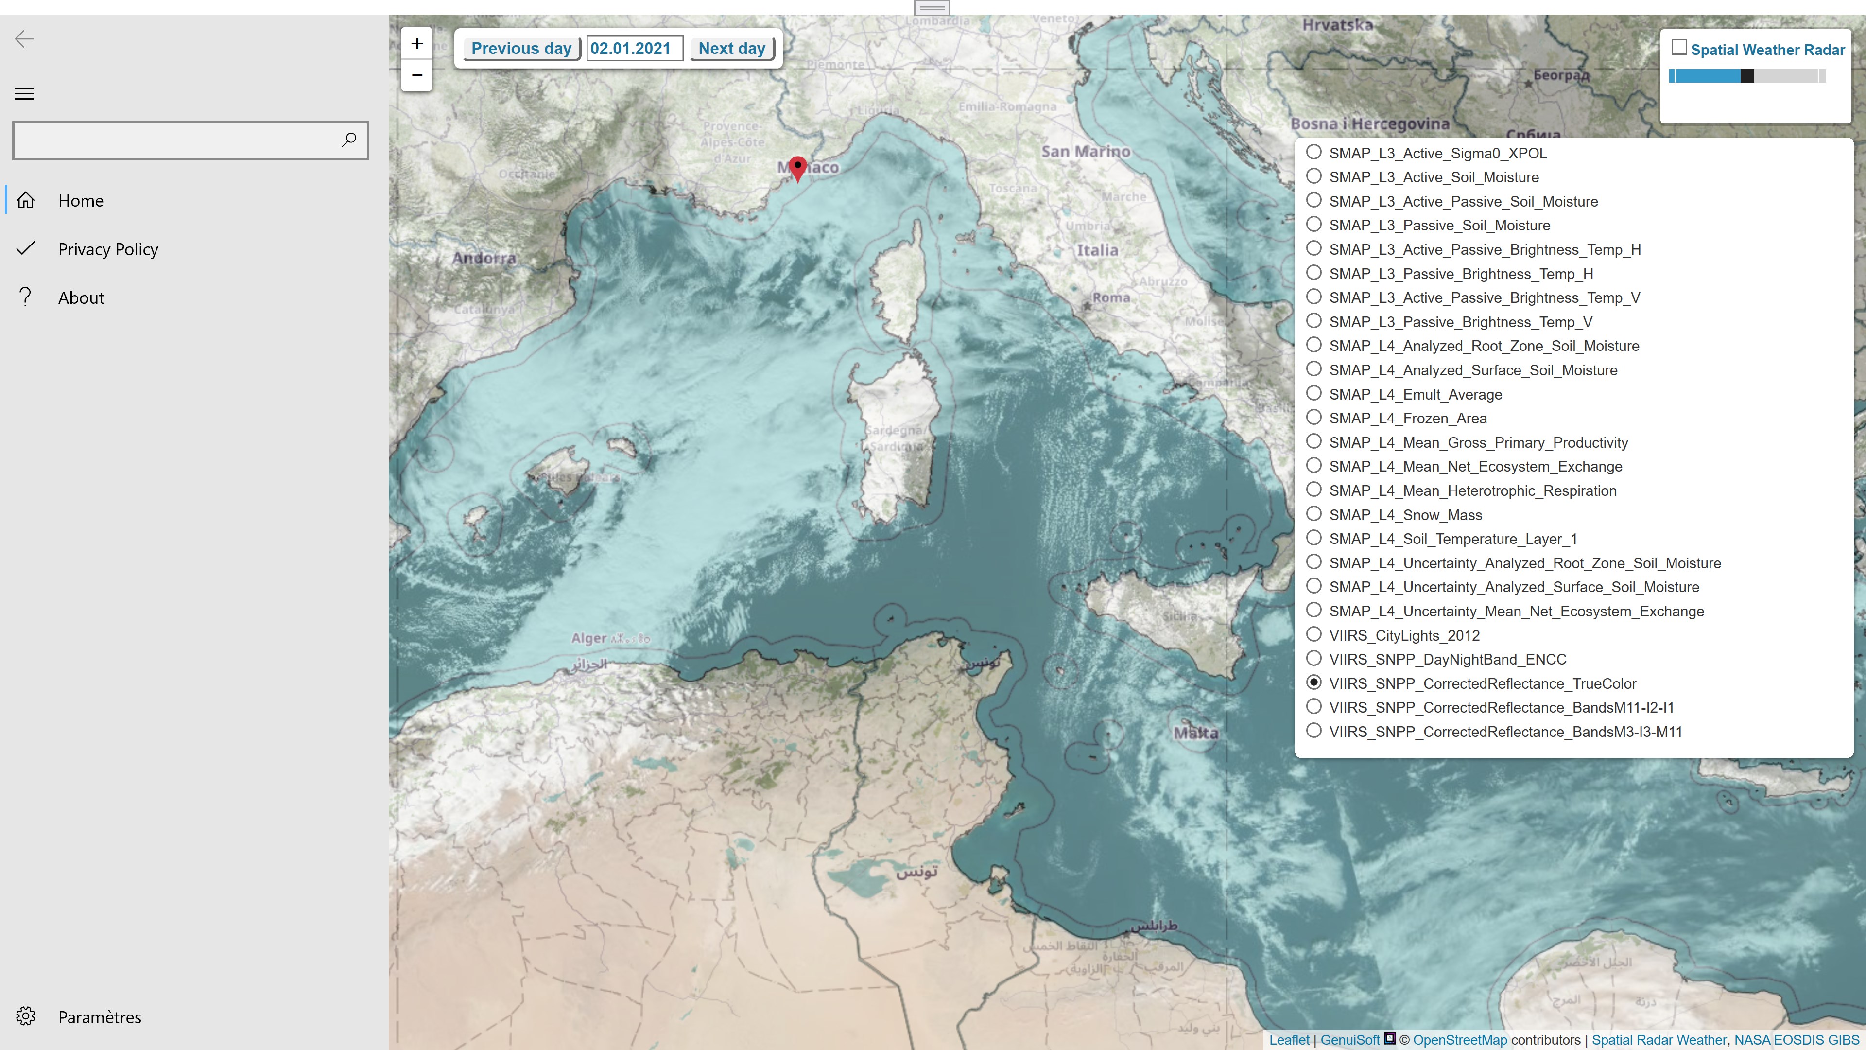Viewport: 1866px width, 1050px height.
Task: Adjust the radar layer opacity slider
Action: click(1746, 76)
